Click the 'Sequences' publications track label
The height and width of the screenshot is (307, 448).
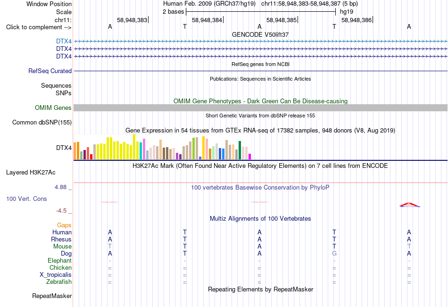[x=56, y=85]
